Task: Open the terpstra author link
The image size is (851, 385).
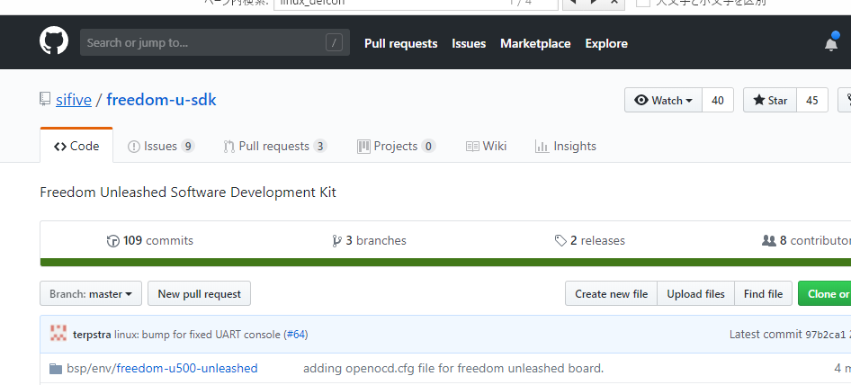Action: (x=92, y=335)
